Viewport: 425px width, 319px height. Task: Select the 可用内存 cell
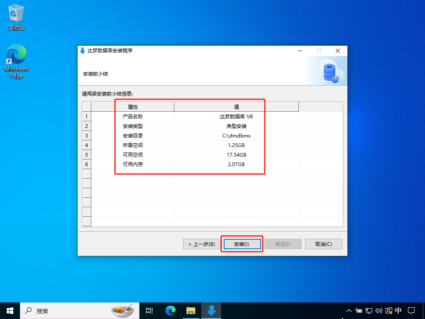pyautogui.click(x=132, y=164)
